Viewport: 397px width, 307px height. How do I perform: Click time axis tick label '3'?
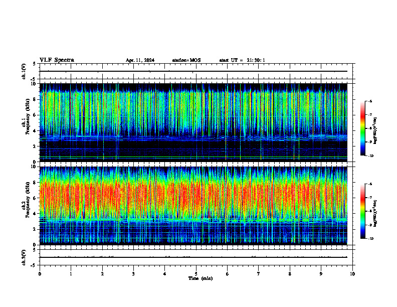[133, 274]
